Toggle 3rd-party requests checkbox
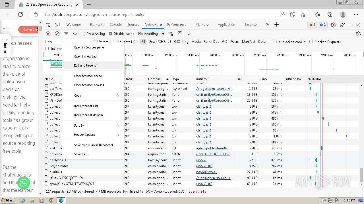 pos(47,48)
